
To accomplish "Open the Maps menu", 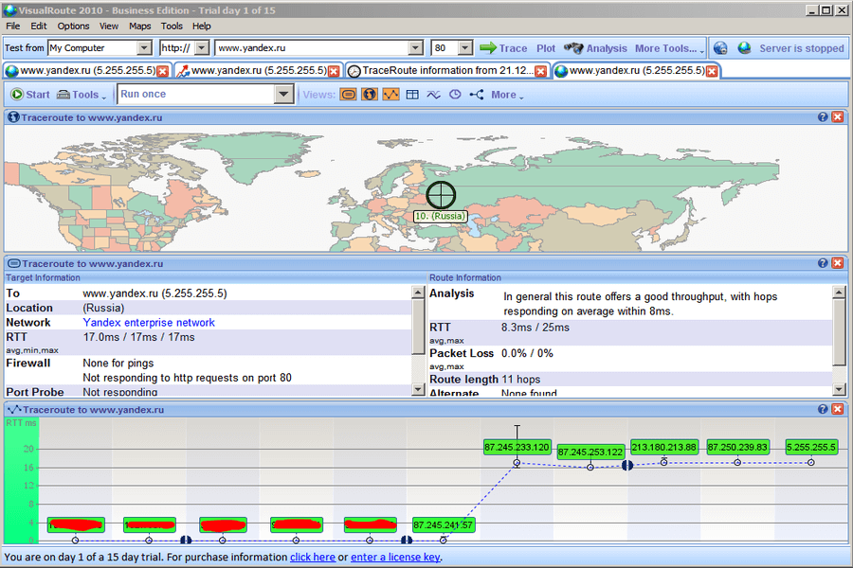I will (x=139, y=27).
